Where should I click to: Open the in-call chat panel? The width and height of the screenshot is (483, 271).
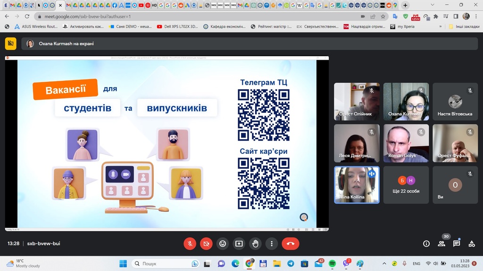[x=457, y=244]
